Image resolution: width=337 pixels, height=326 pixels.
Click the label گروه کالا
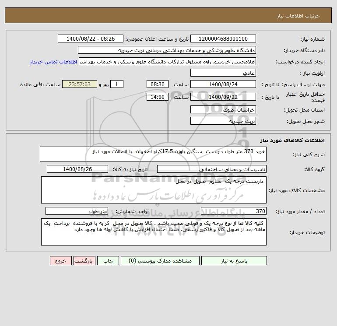pyautogui.click(x=314, y=169)
